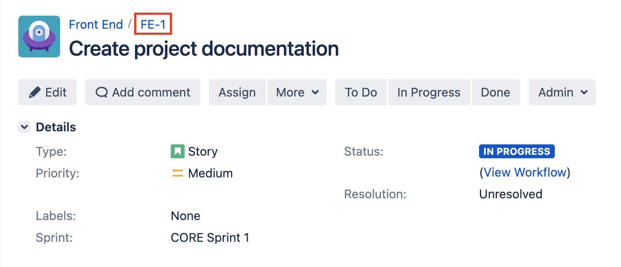Click the Medium priority icon
This screenshot has width=621, height=267.
[x=177, y=173]
